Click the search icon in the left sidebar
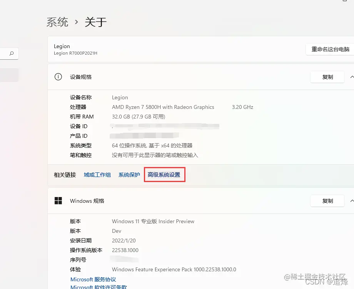354x289 pixels. click(11, 53)
